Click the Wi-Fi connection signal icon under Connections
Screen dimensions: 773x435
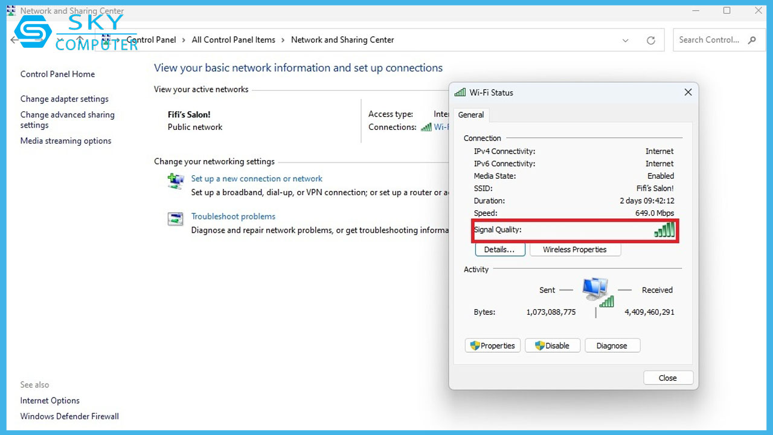coord(426,127)
